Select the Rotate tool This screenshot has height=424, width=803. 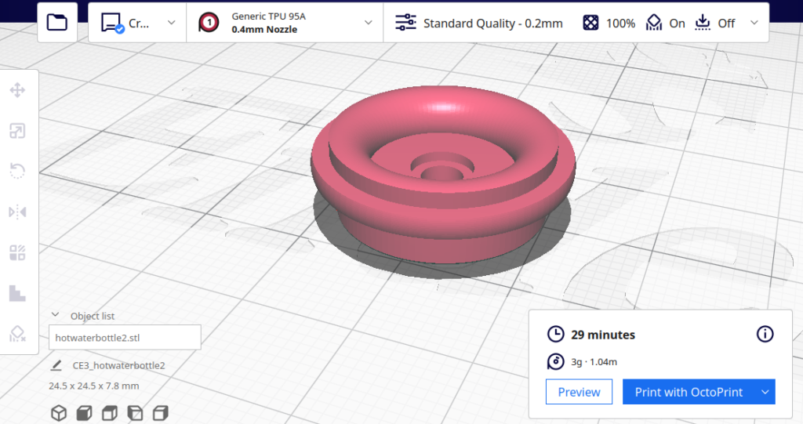(x=17, y=171)
